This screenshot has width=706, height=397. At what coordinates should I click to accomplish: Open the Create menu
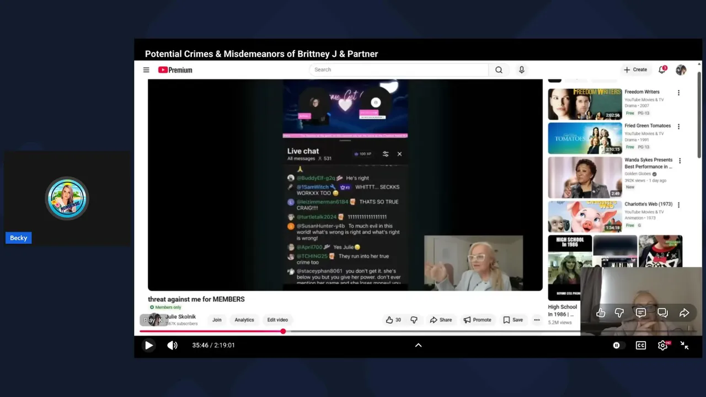(635, 69)
